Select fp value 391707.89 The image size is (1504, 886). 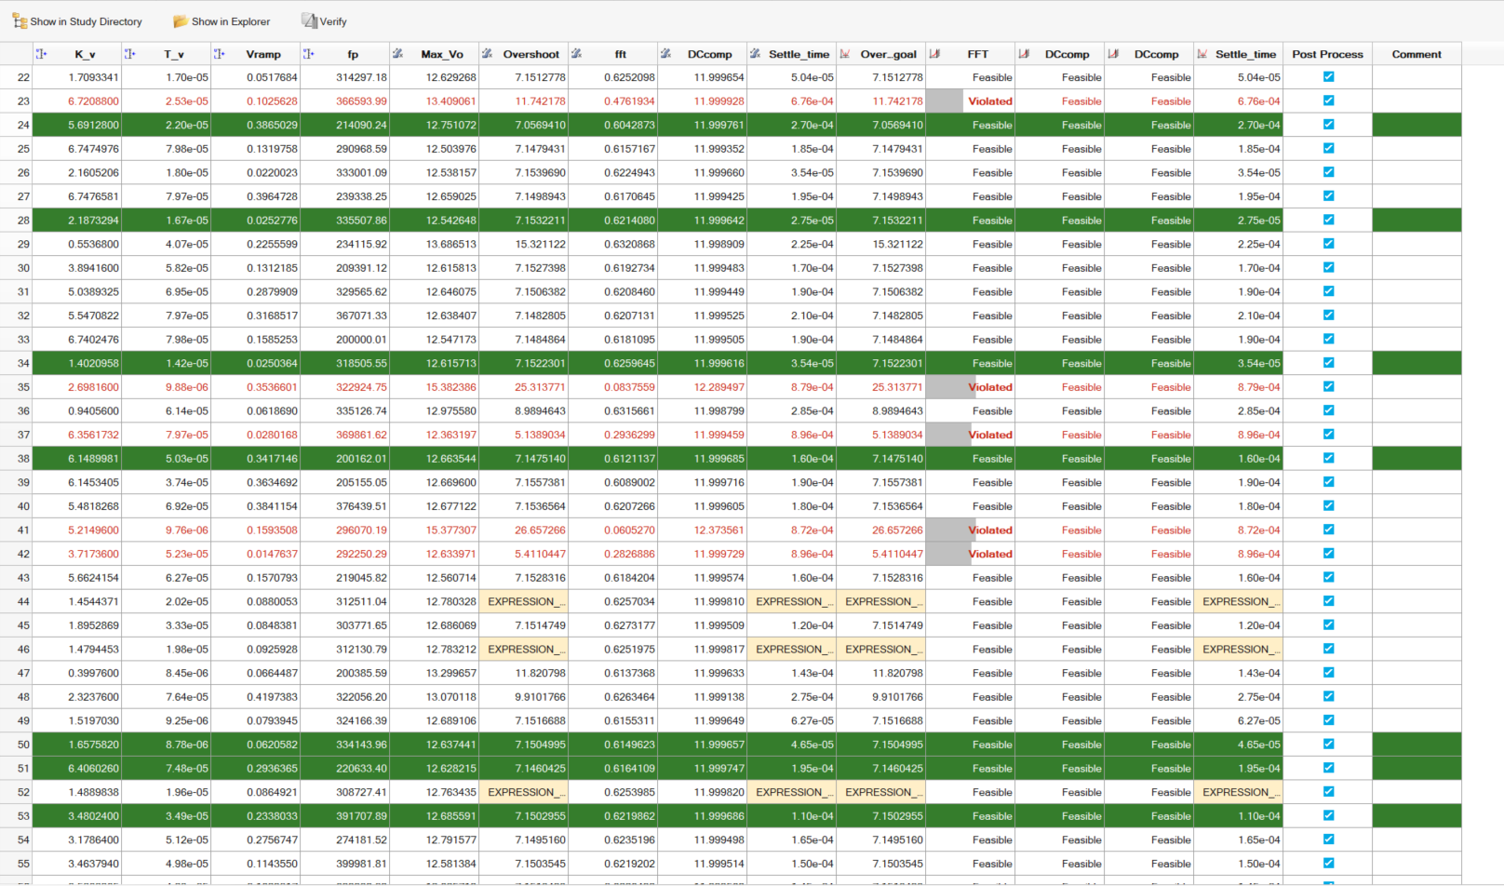tap(361, 816)
